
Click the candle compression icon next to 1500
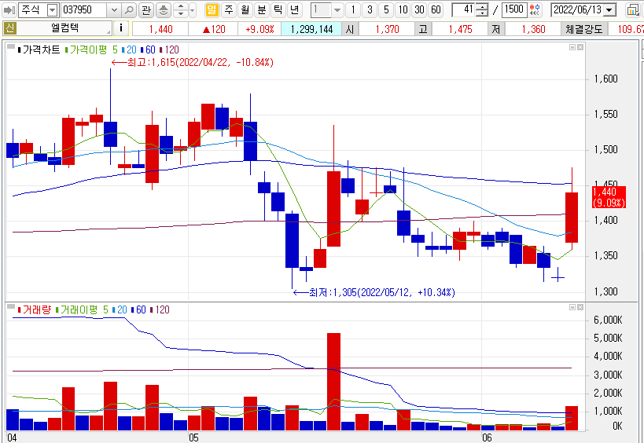[535, 9]
